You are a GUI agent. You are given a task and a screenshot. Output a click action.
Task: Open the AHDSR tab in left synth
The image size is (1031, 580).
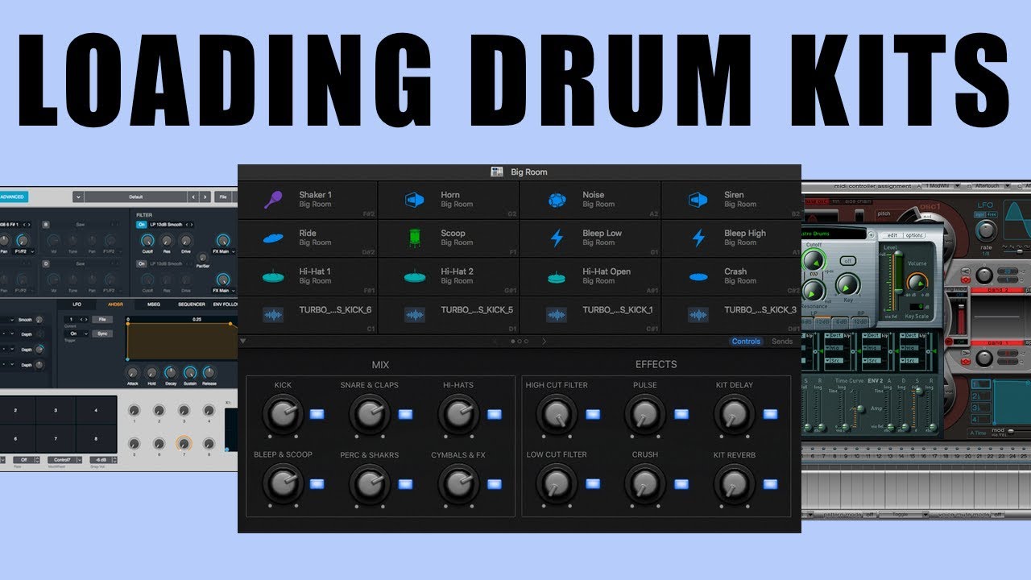coord(114,304)
